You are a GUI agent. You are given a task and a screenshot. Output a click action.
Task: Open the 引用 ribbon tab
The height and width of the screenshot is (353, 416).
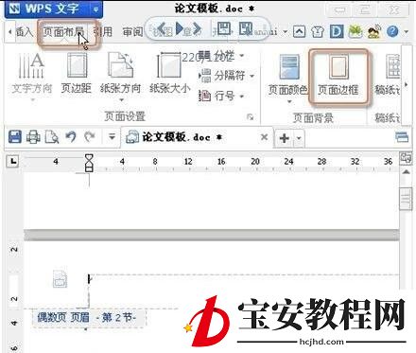pos(103,31)
